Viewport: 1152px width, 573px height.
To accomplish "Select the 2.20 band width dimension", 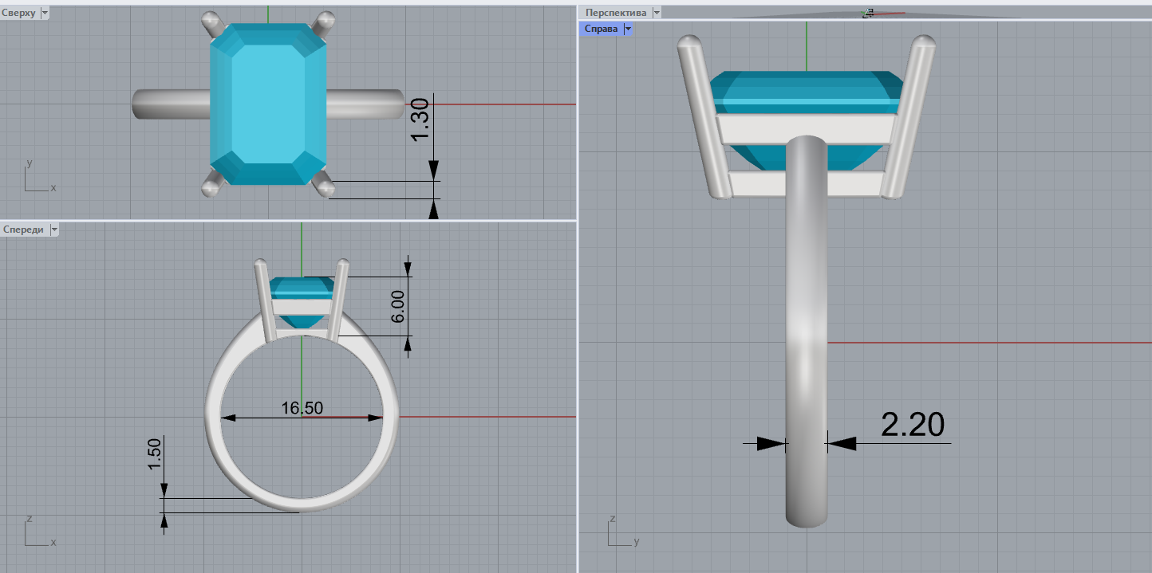I will tap(913, 425).
